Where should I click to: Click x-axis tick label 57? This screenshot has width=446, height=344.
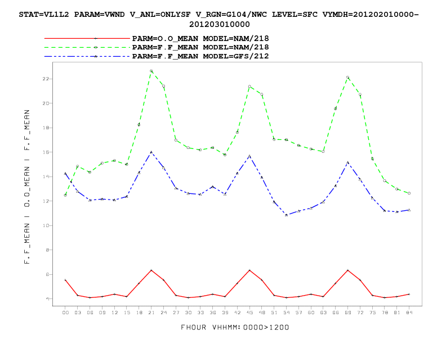click(298, 313)
